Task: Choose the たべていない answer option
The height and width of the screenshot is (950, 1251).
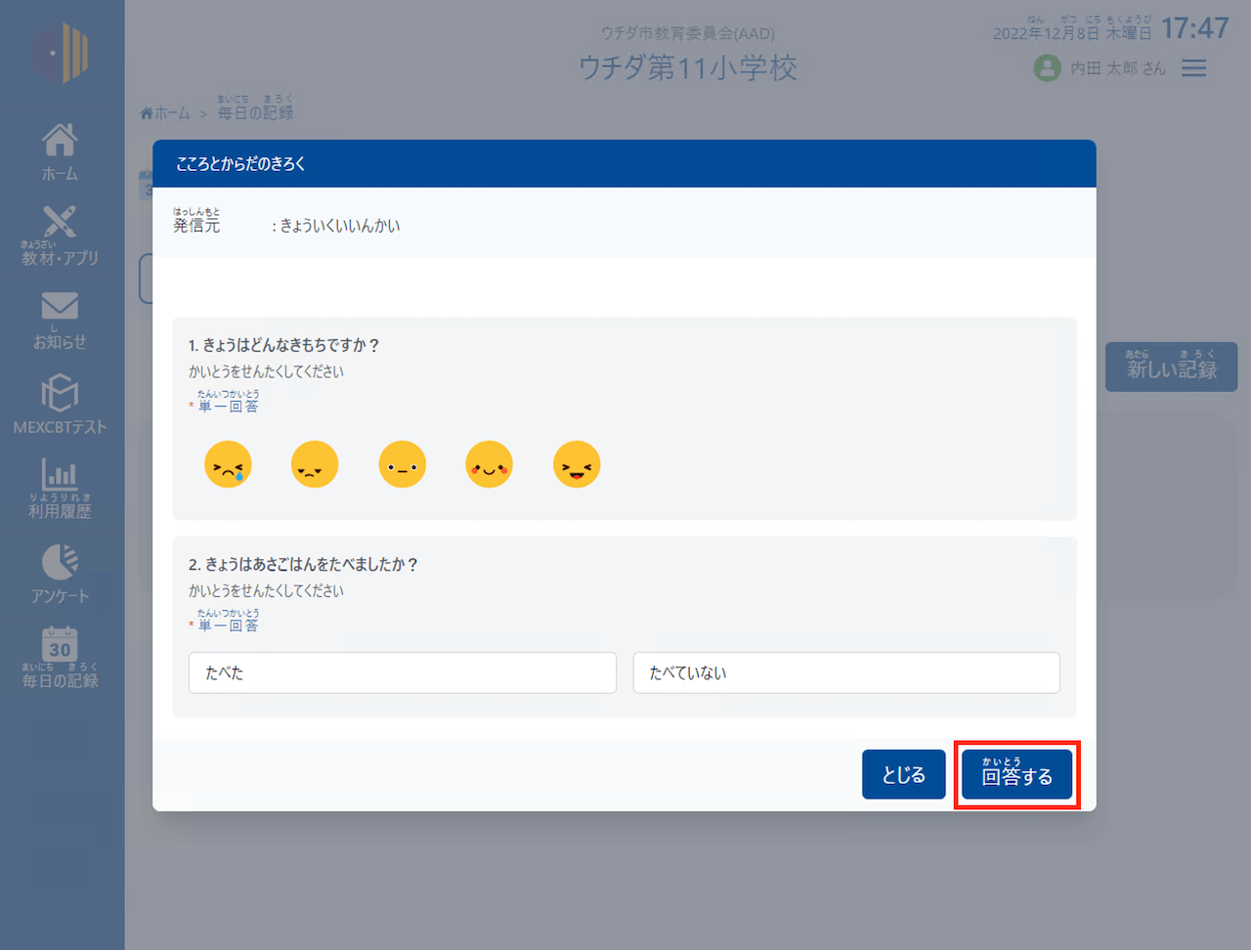Action: (846, 672)
